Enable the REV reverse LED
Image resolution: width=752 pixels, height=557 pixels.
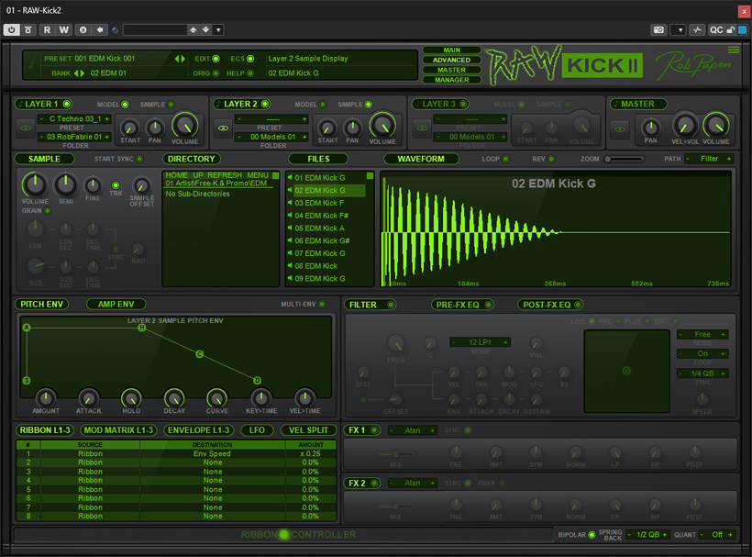551,159
